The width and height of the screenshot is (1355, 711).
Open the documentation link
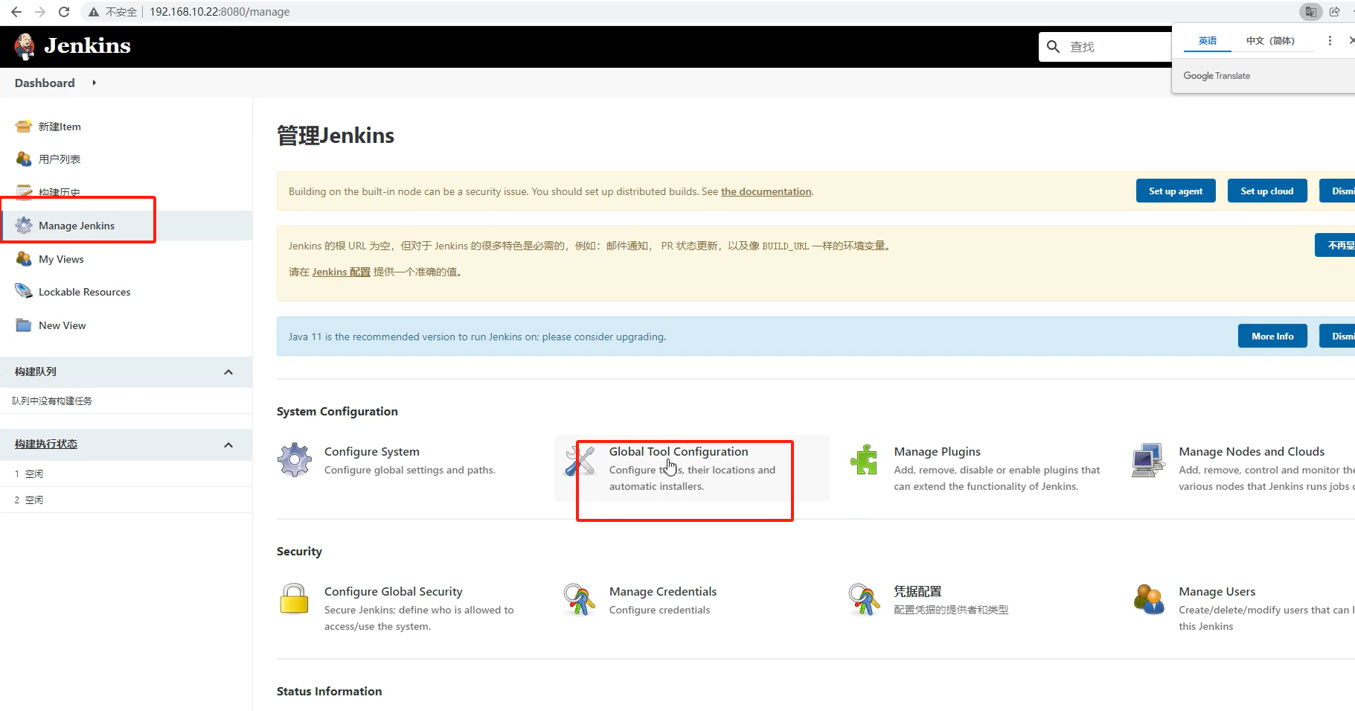click(x=766, y=191)
